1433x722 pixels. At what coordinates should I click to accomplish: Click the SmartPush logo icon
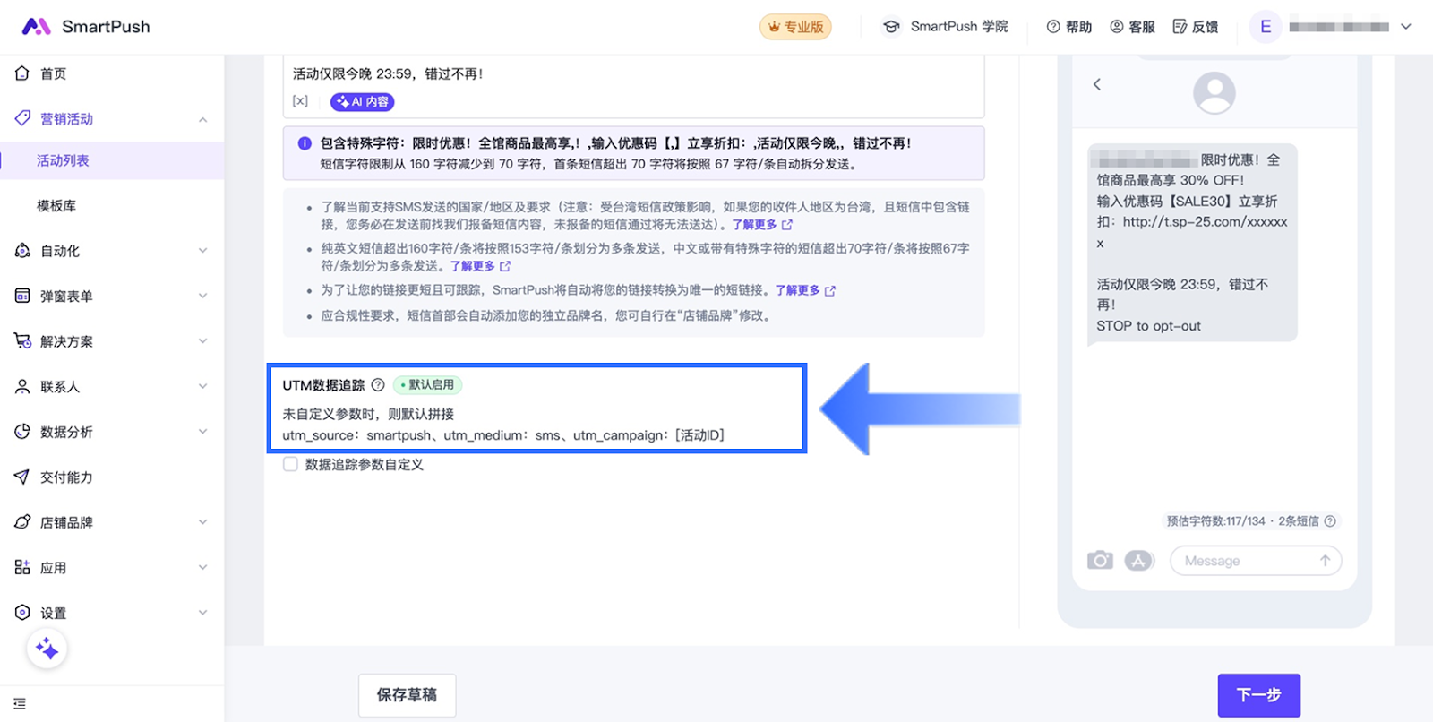click(36, 27)
